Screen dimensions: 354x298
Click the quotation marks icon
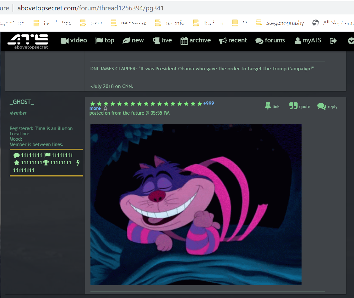(x=293, y=106)
